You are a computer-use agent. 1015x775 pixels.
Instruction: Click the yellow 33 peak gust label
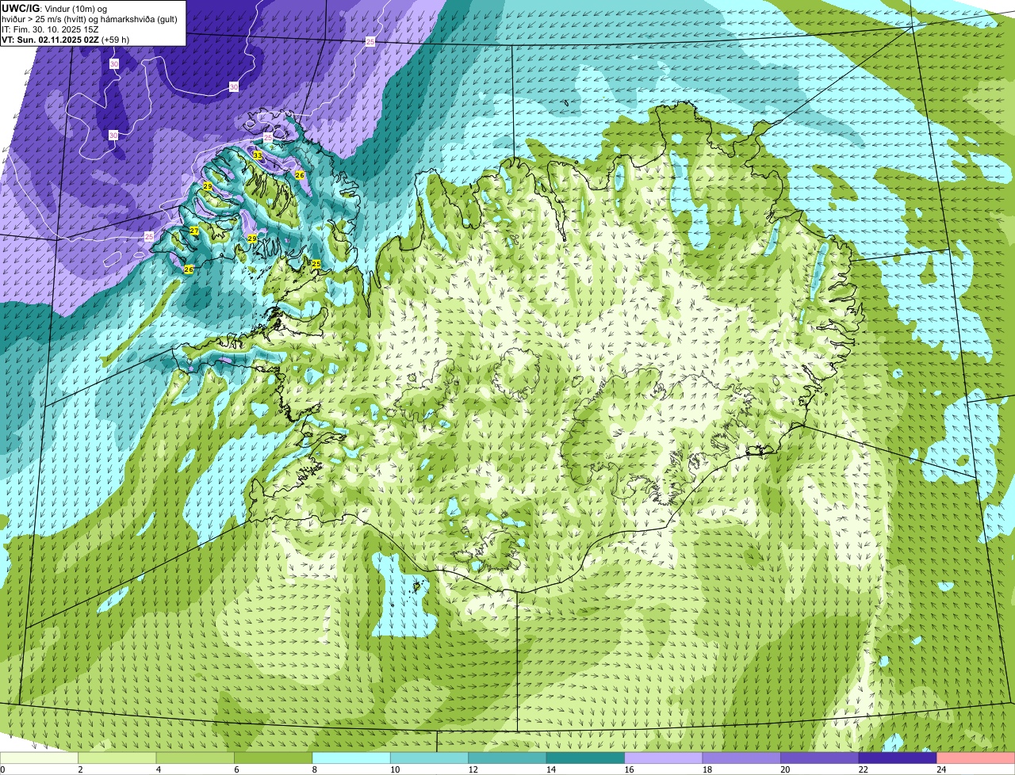coord(258,155)
